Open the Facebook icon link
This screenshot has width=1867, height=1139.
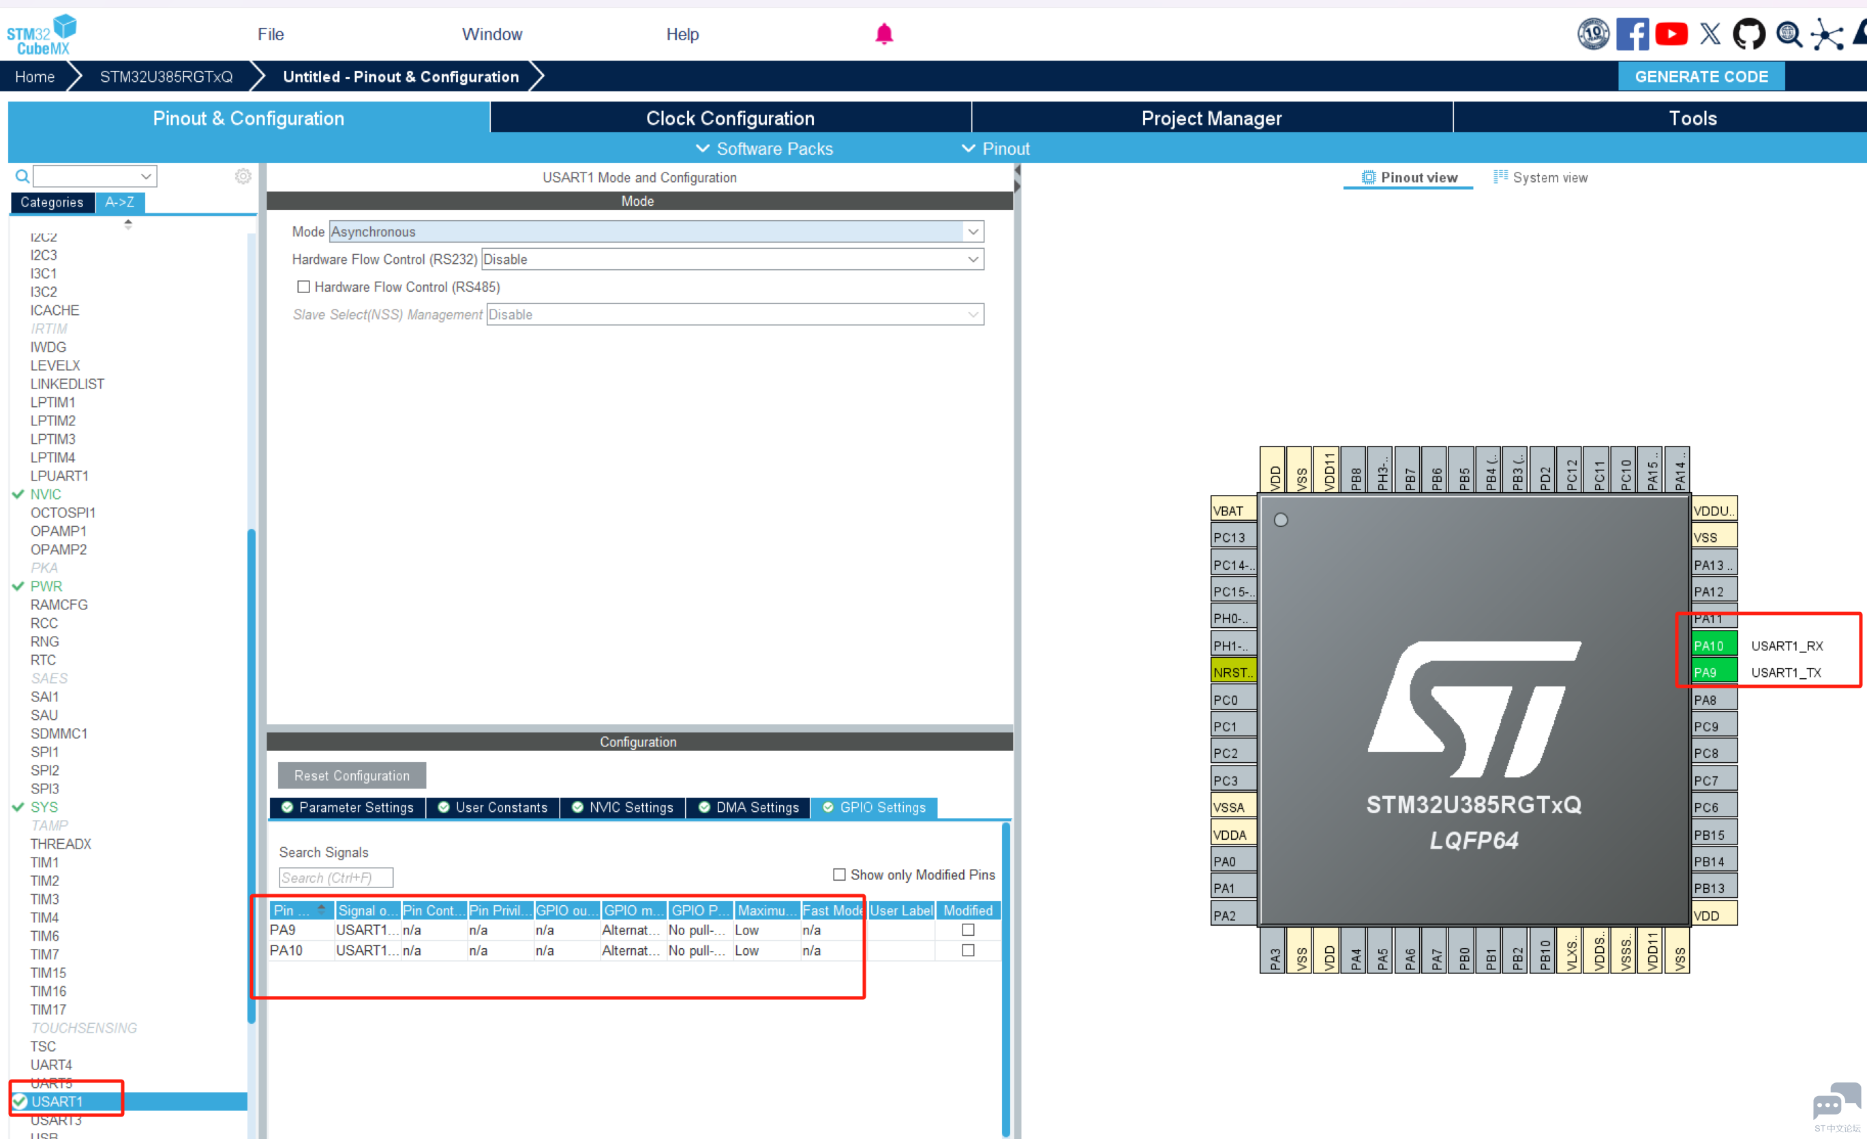pos(1632,34)
